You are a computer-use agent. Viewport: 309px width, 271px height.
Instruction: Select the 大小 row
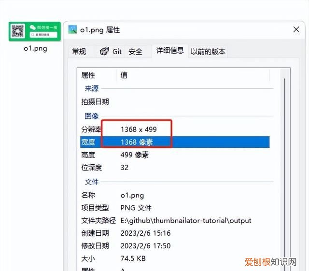(175, 258)
